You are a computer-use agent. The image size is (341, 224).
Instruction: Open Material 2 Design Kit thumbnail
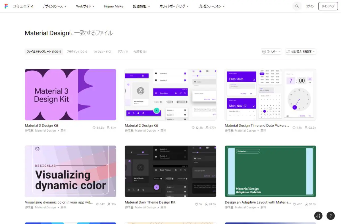[x=170, y=95]
